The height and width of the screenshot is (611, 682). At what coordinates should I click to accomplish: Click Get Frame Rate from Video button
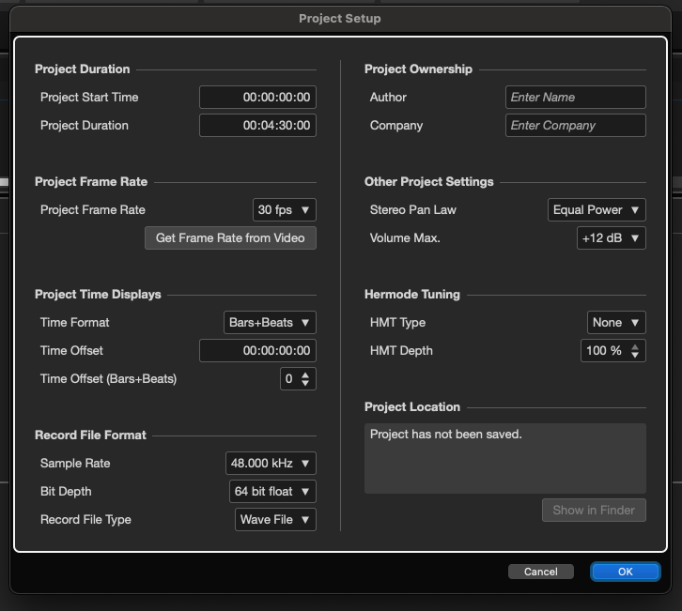click(x=230, y=238)
